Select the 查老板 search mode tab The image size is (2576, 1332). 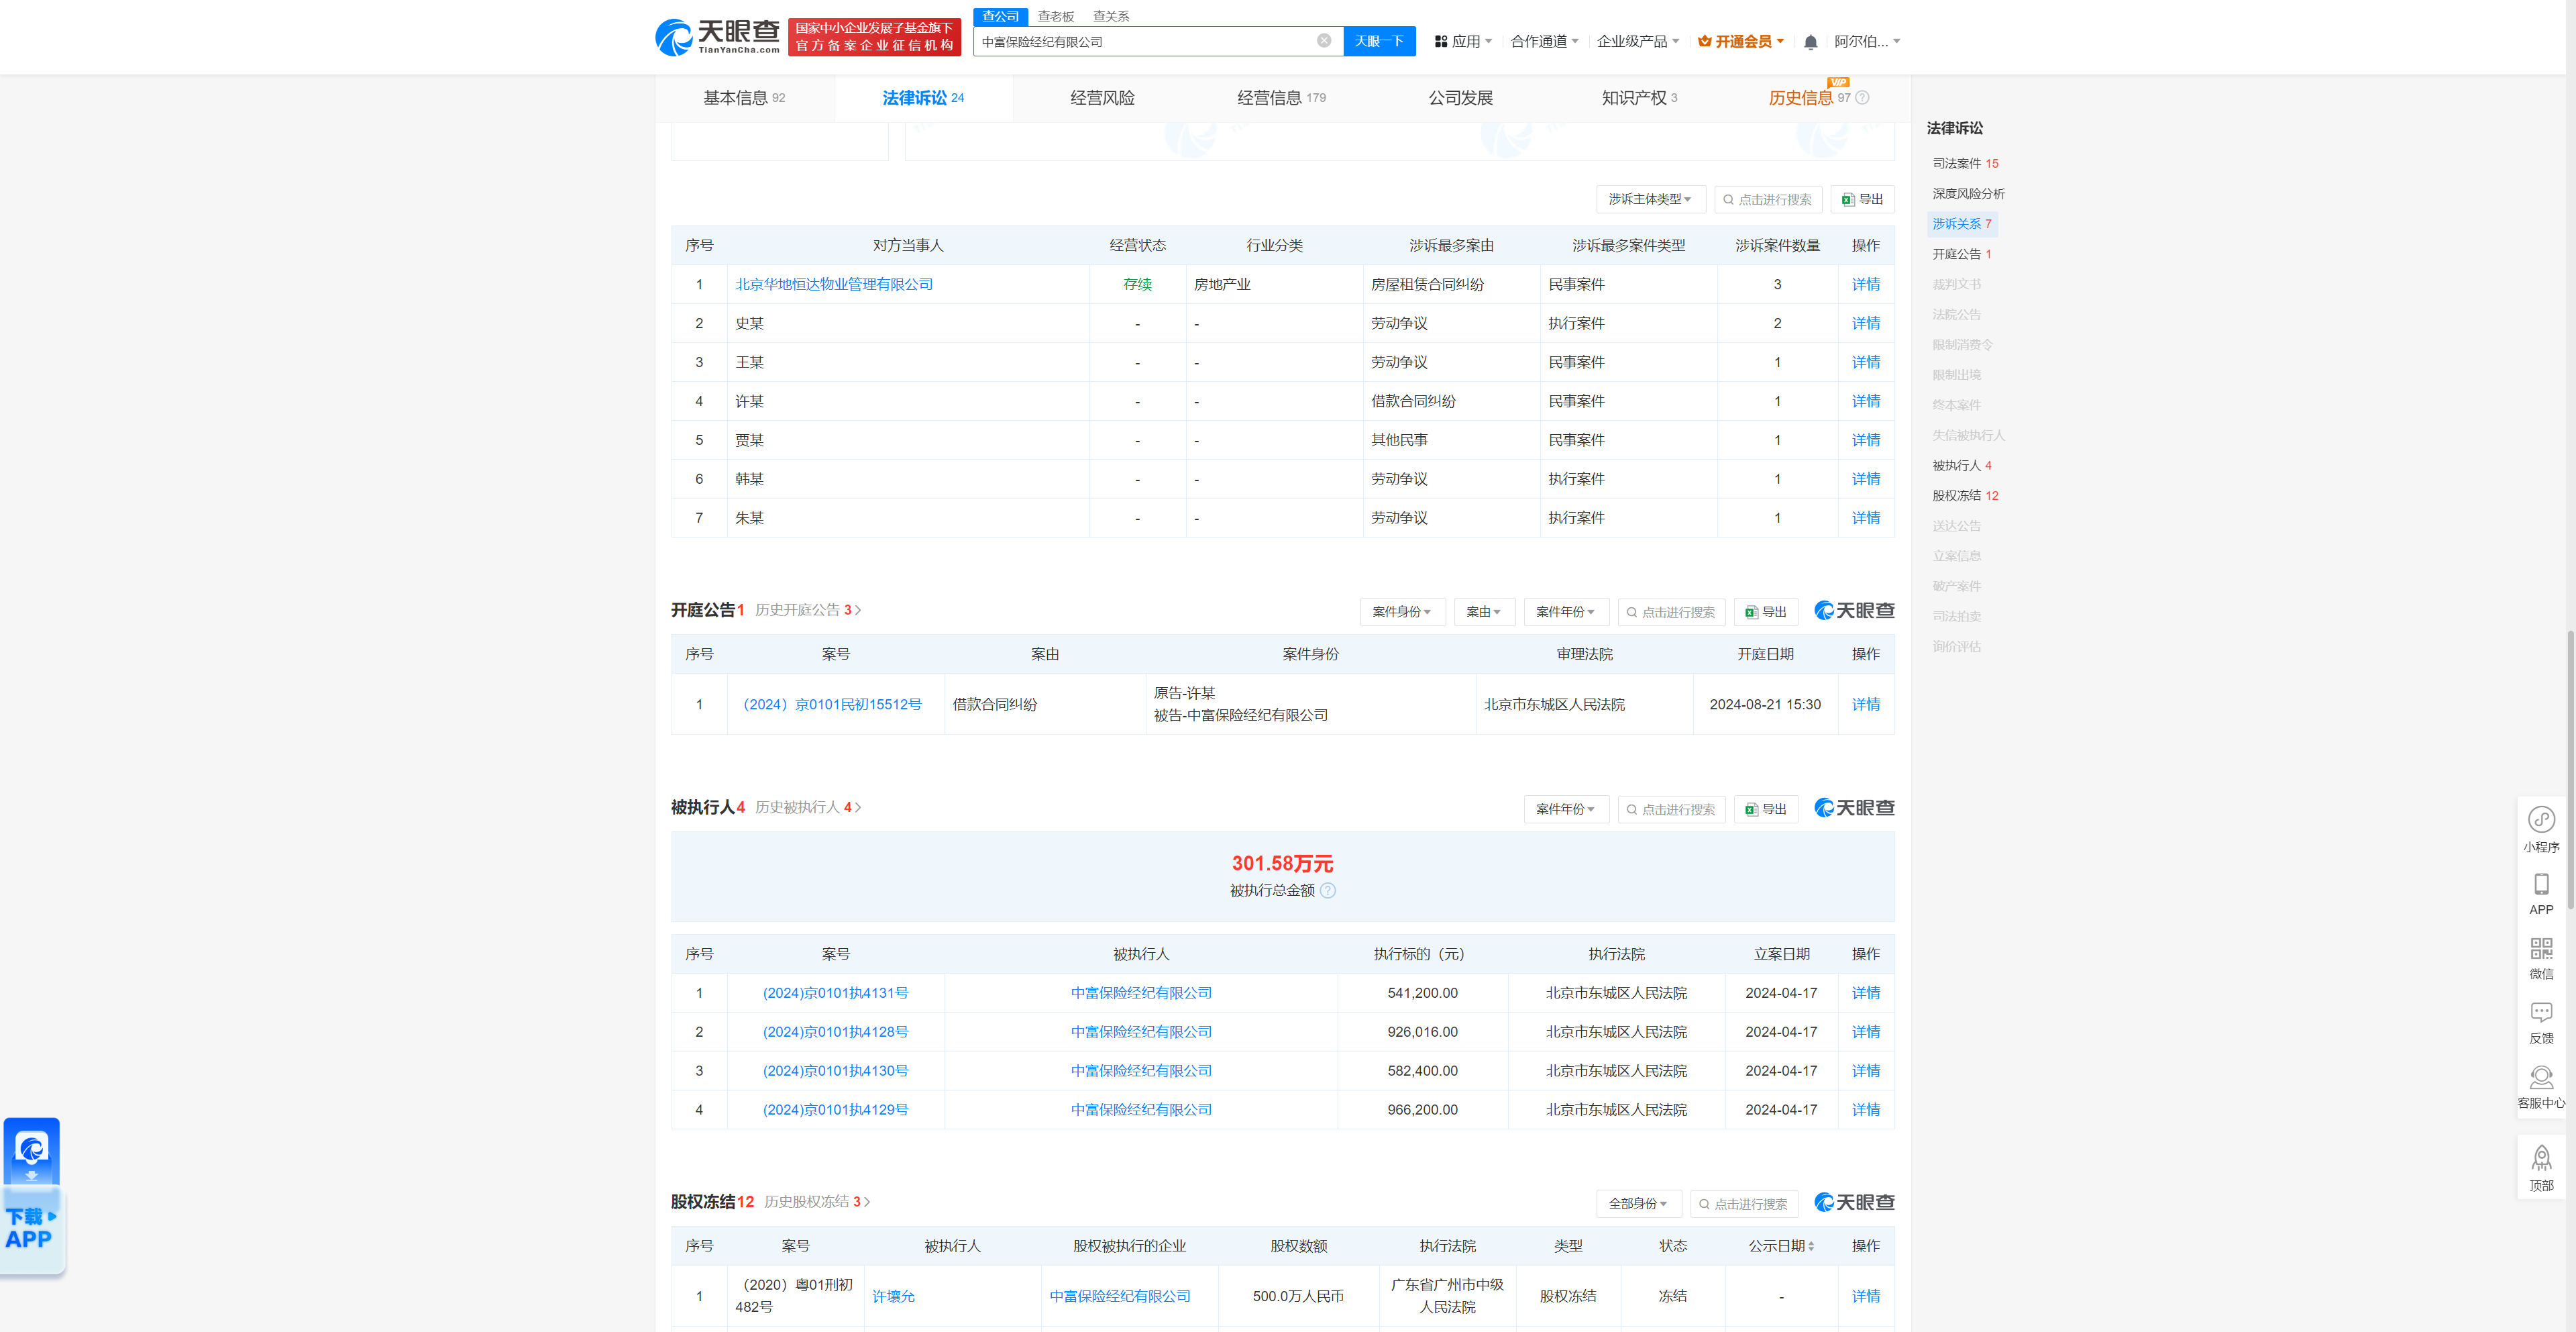(x=1055, y=16)
